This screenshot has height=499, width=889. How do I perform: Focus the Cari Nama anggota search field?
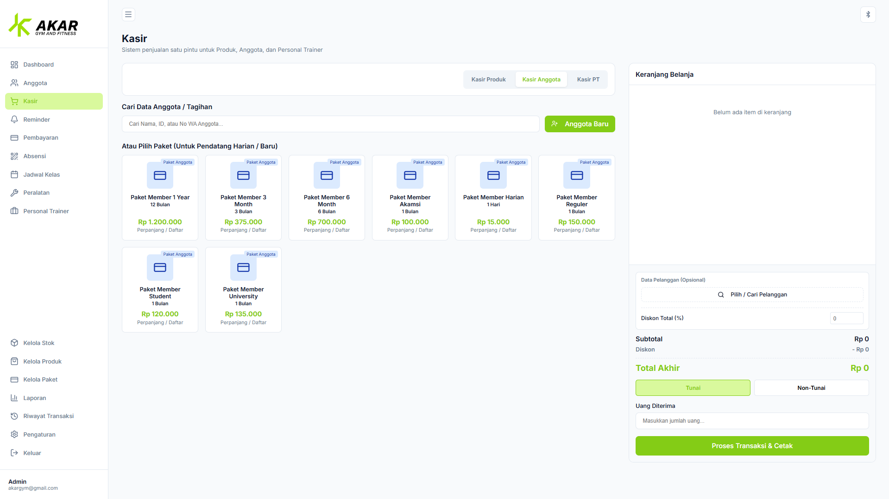[x=330, y=124]
